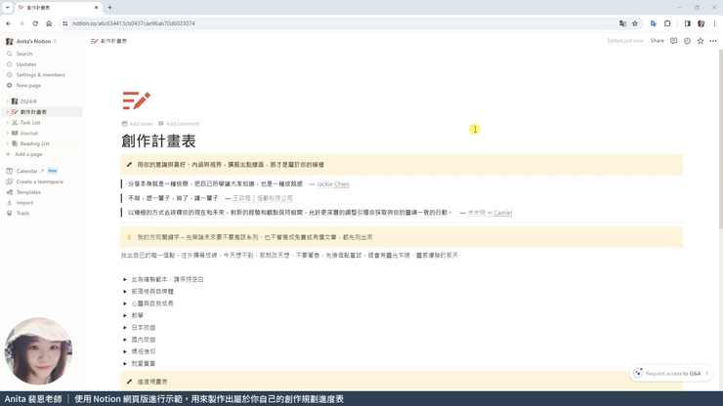Viewport: 723px width, 406px height.
Task: Expand the 教學 toggle block
Action: pyautogui.click(x=125, y=315)
